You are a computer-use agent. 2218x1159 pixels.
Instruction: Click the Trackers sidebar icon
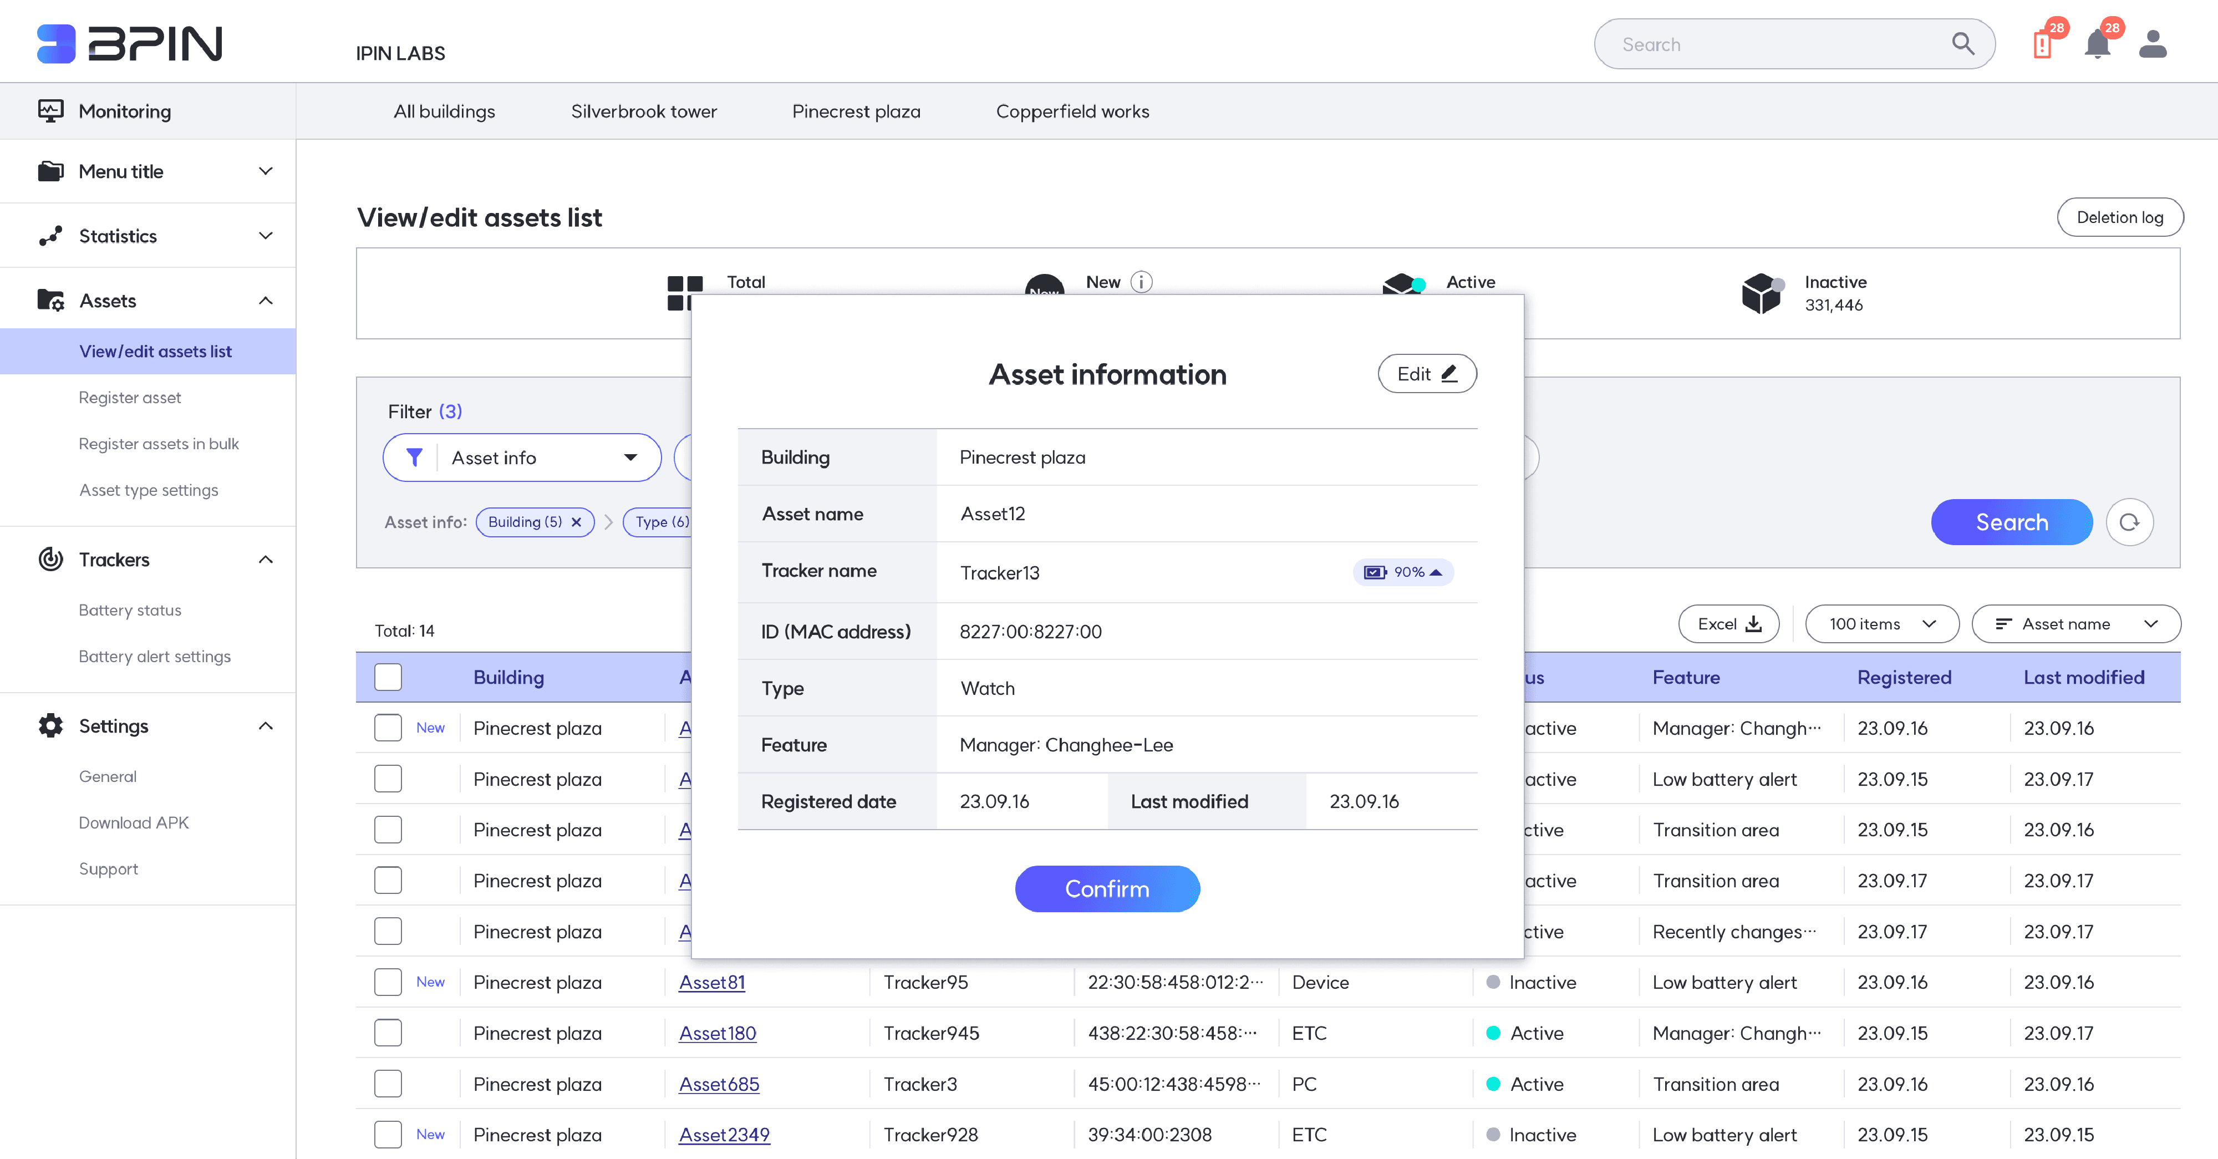click(x=50, y=559)
